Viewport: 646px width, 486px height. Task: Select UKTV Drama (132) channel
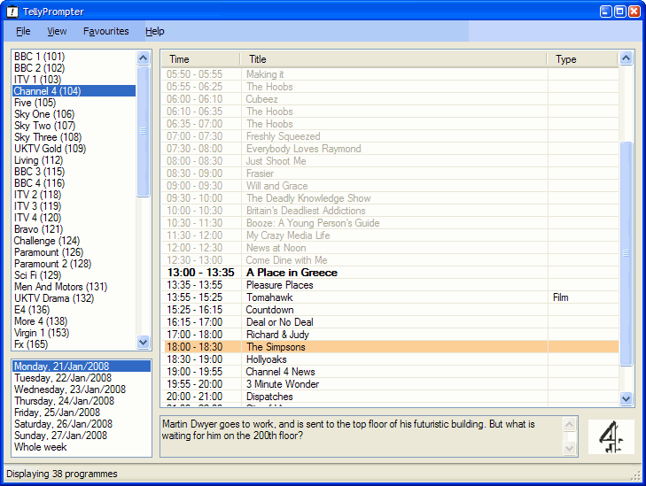(x=74, y=298)
